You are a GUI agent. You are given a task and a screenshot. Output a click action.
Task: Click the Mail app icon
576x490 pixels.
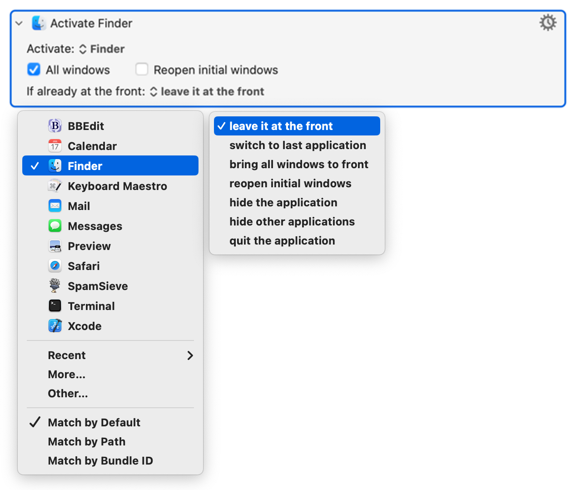(55, 206)
